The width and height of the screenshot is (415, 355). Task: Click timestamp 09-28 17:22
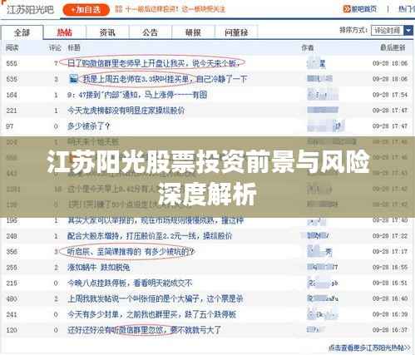(x=390, y=236)
